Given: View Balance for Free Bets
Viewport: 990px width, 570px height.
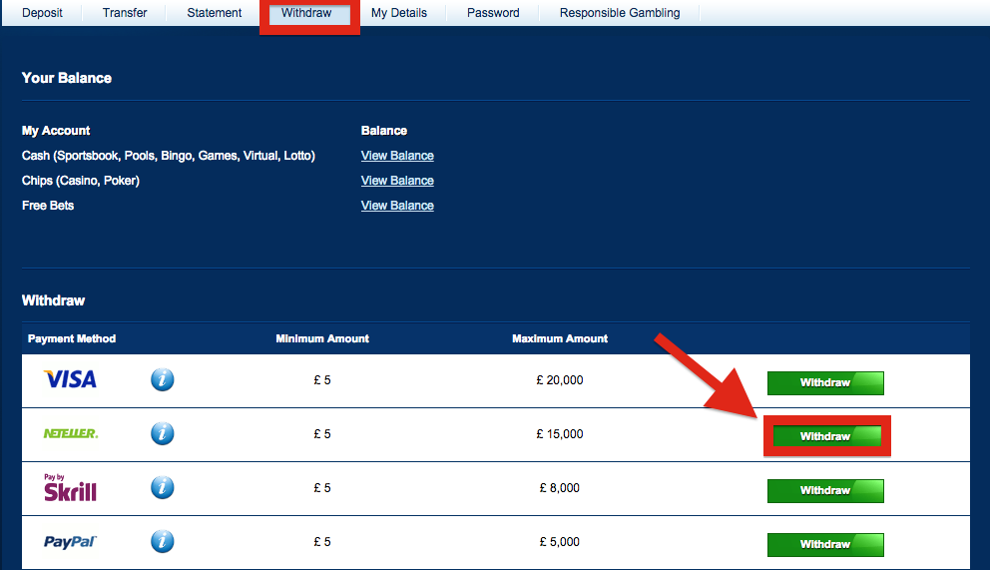Looking at the screenshot, I should tap(397, 206).
